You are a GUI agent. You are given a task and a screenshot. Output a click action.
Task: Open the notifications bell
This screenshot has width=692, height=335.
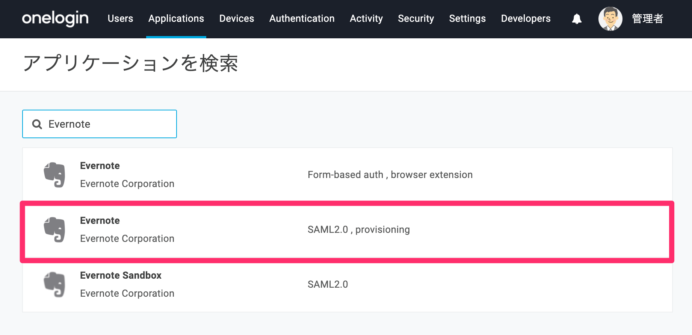tap(577, 19)
